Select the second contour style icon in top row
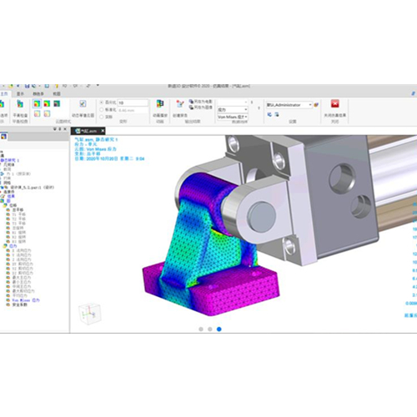The image size is (417, 417). click(47, 104)
